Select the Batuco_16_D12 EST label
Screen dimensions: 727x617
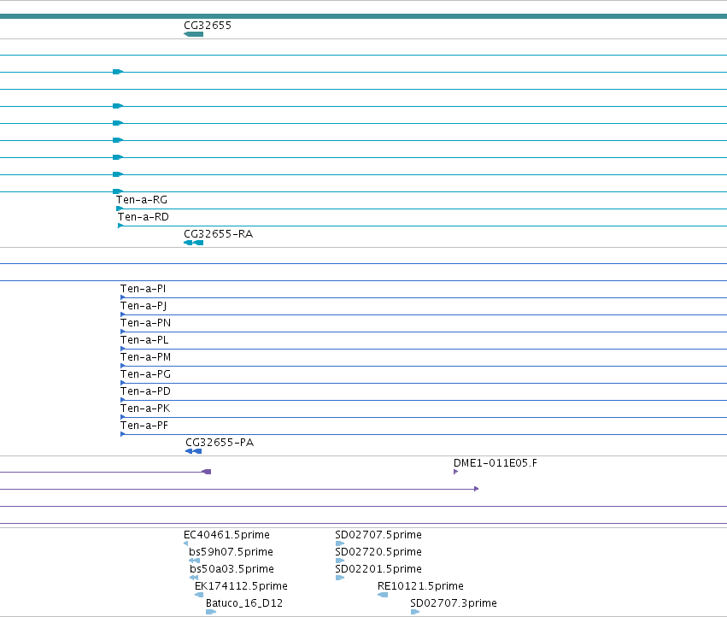(244, 603)
